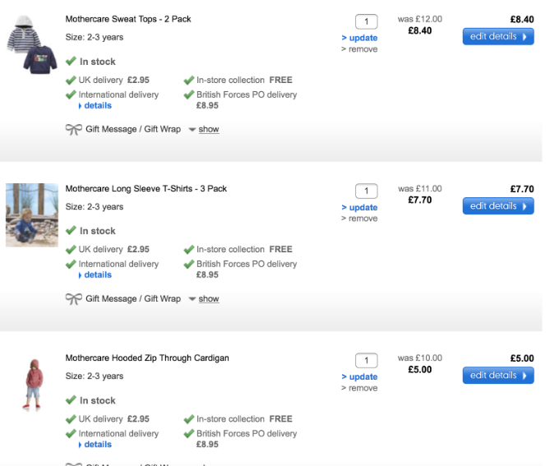Update quantity for Long Sleeve T-Shirts
Screen dimensions: 559x466
click(x=363, y=207)
